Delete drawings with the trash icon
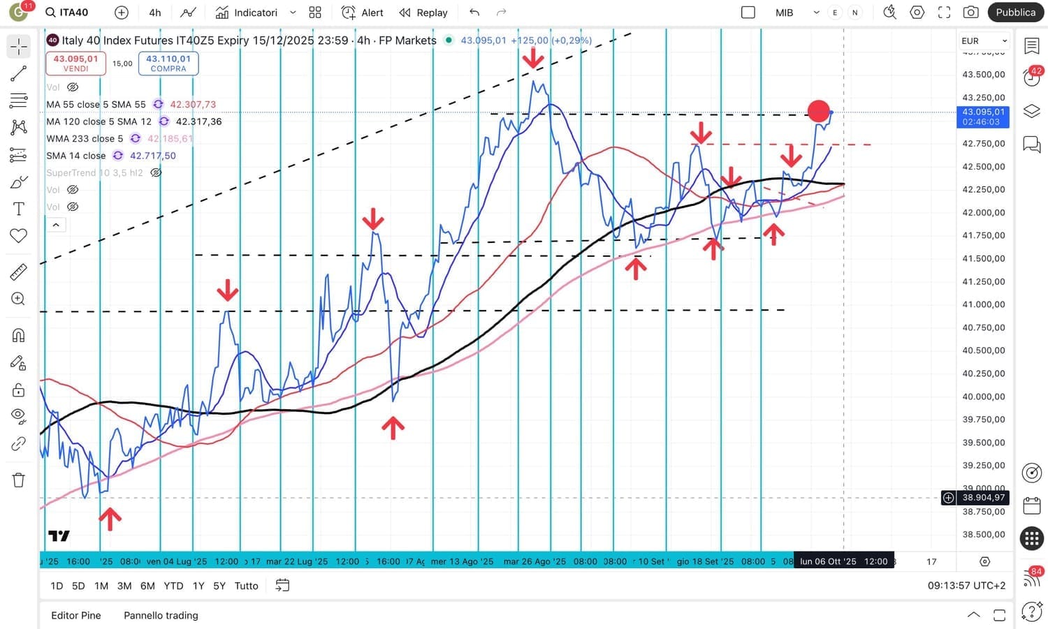Image resolution: width=1048 pixels, height=629 pixels. [19, 480]
